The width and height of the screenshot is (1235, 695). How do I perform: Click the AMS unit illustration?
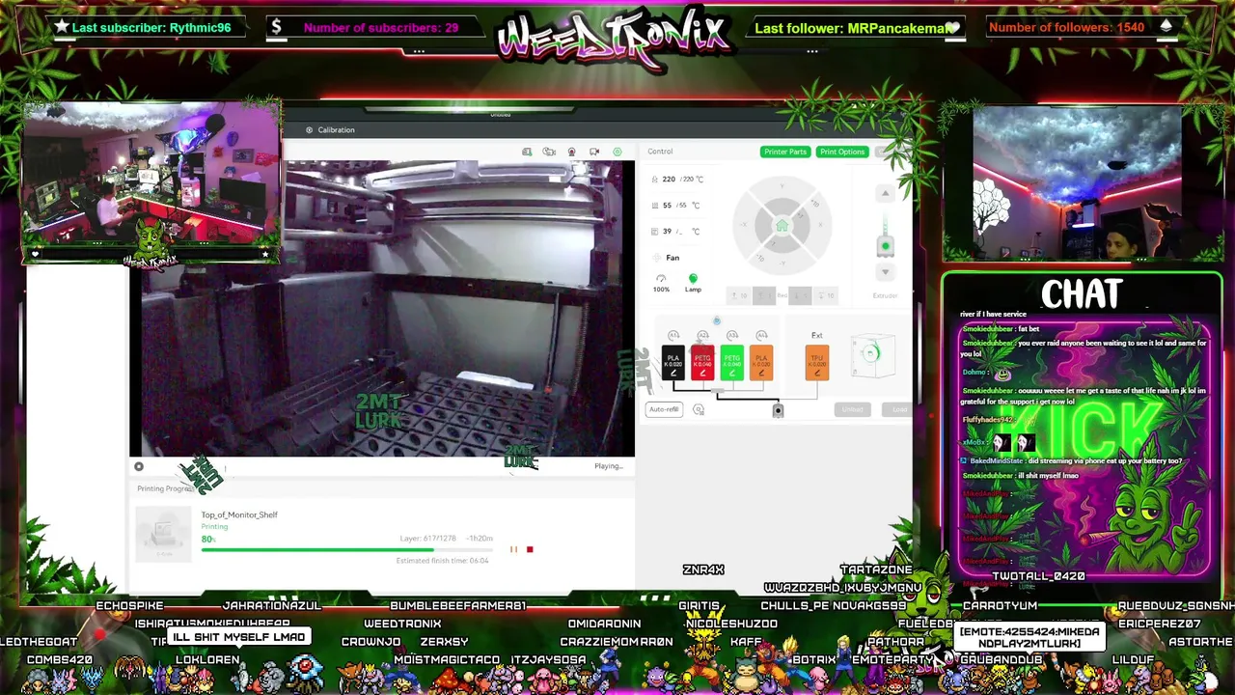[x=871, y=355]
